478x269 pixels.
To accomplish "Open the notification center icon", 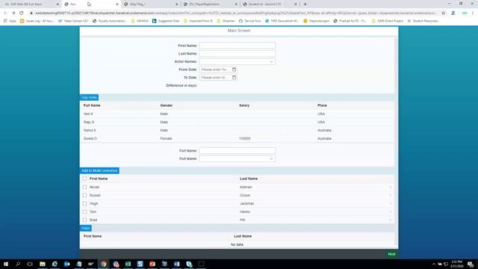I will coord(471,264).
